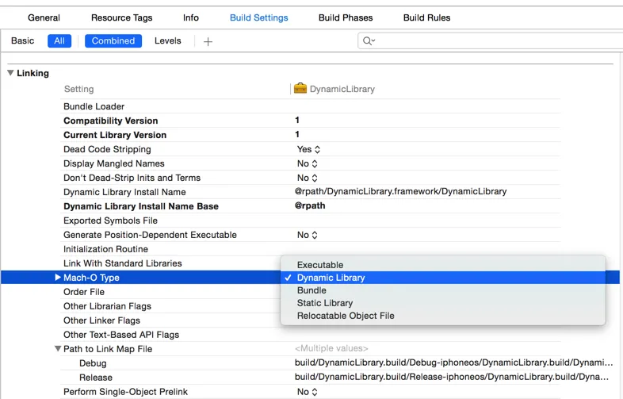
Task: Open the Display Mangled Names No popup
Action: (307, 163)
